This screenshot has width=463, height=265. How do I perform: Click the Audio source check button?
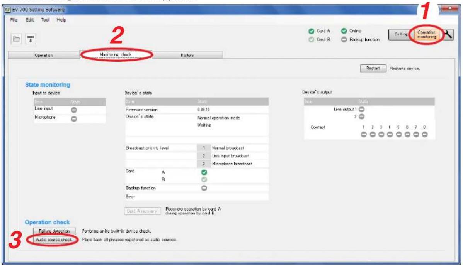tap(54, 240)
